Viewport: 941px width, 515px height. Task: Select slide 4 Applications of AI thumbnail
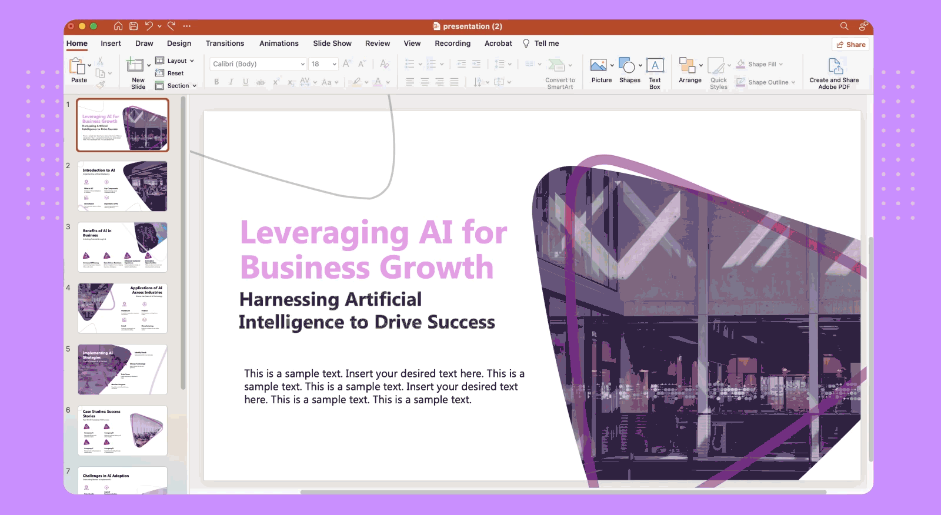tap(122, 309)
